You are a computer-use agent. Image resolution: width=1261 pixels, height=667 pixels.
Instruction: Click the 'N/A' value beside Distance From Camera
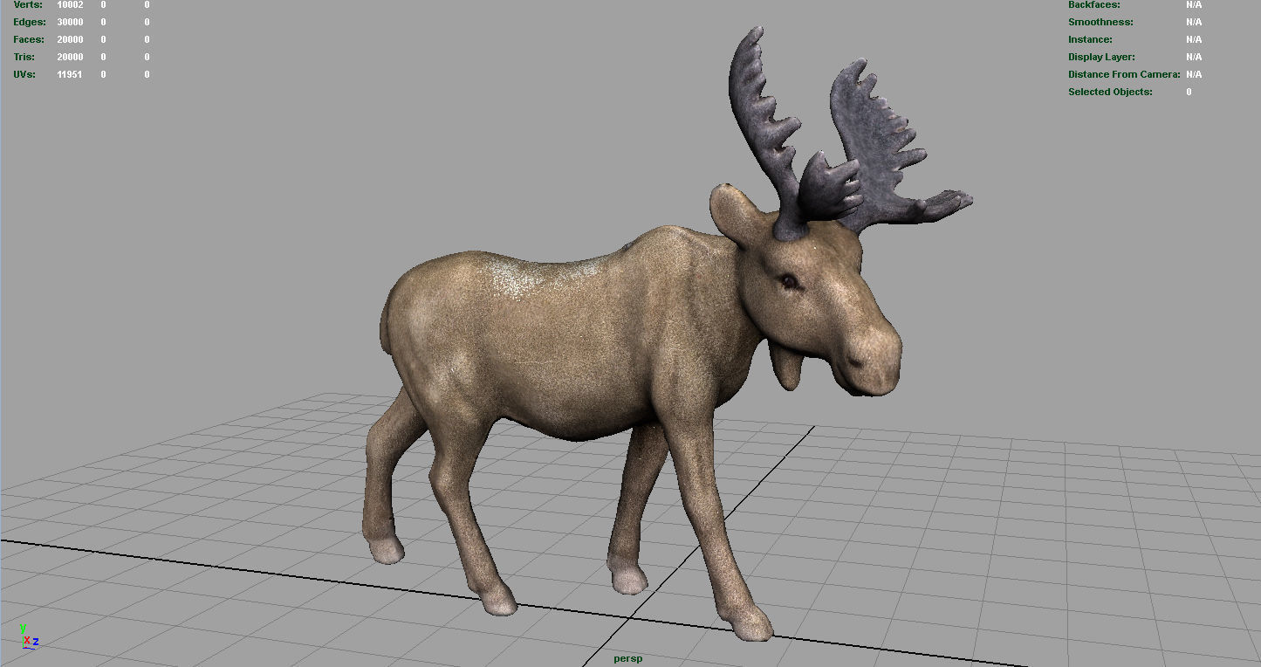pyautogui.click(x=1194, y=74)
